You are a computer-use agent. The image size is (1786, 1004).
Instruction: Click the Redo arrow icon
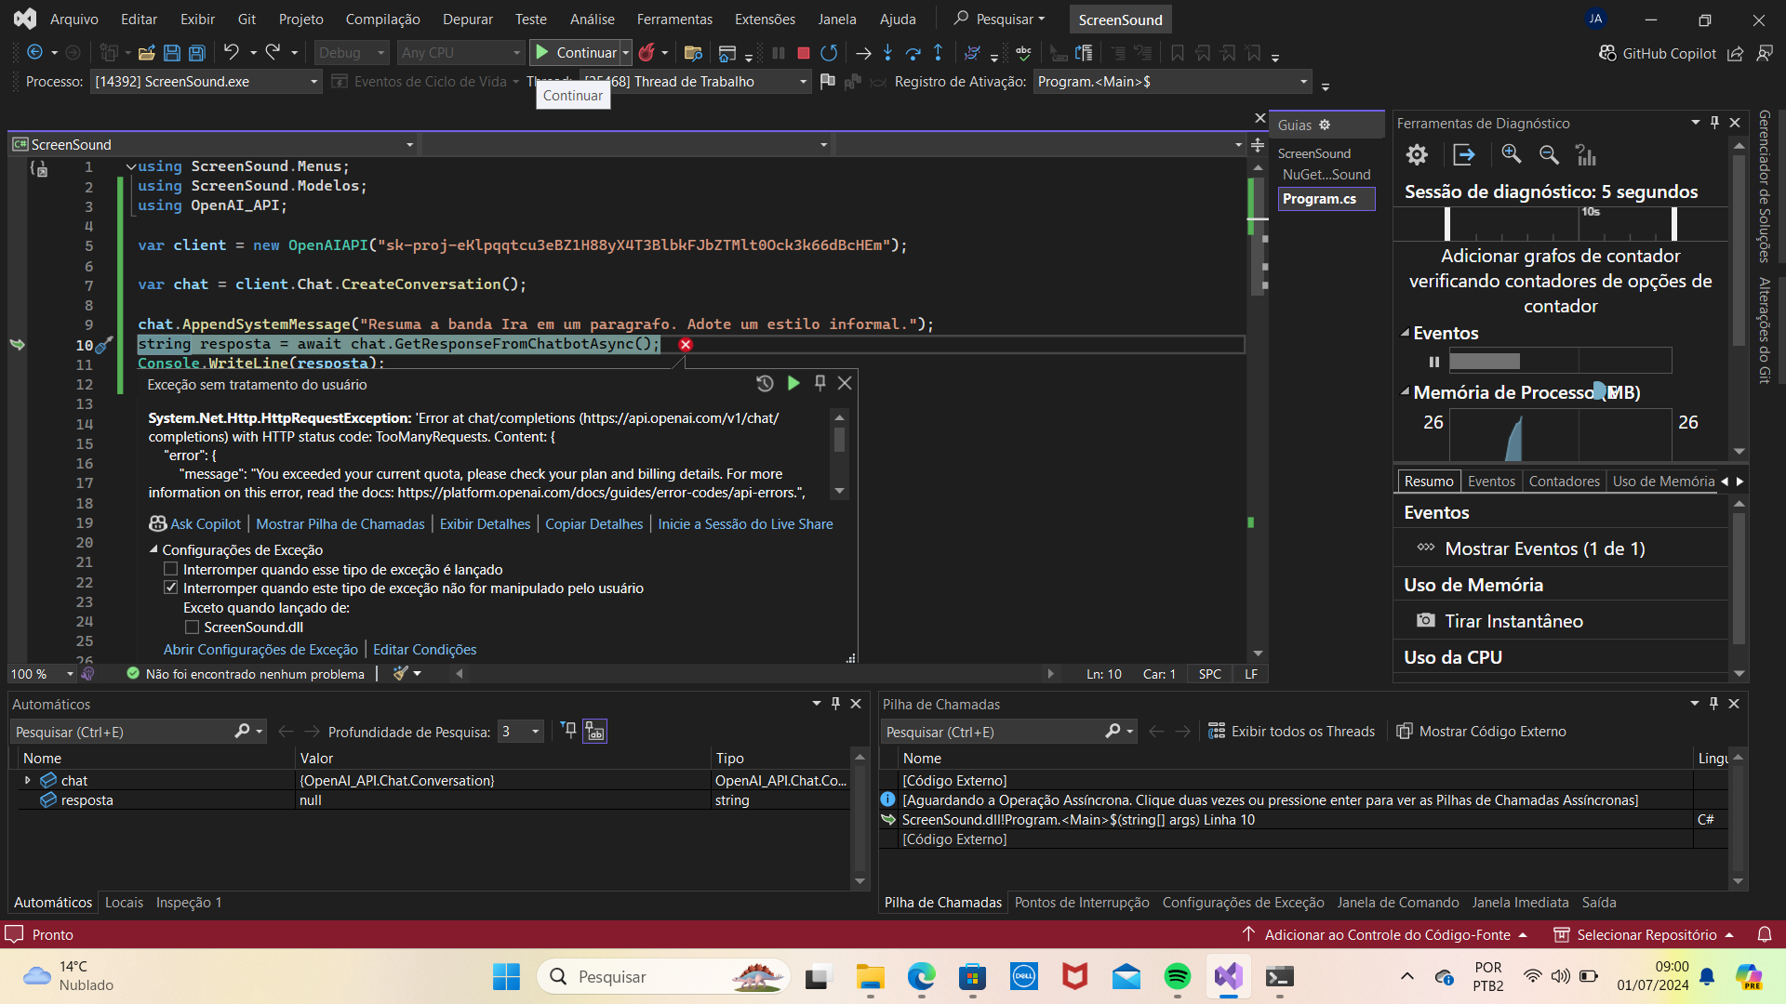273,53
